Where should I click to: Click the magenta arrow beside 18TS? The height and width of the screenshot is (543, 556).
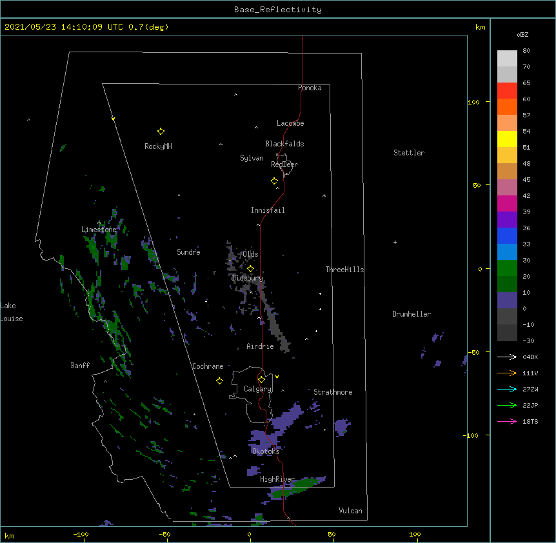(x=507, y=421)
